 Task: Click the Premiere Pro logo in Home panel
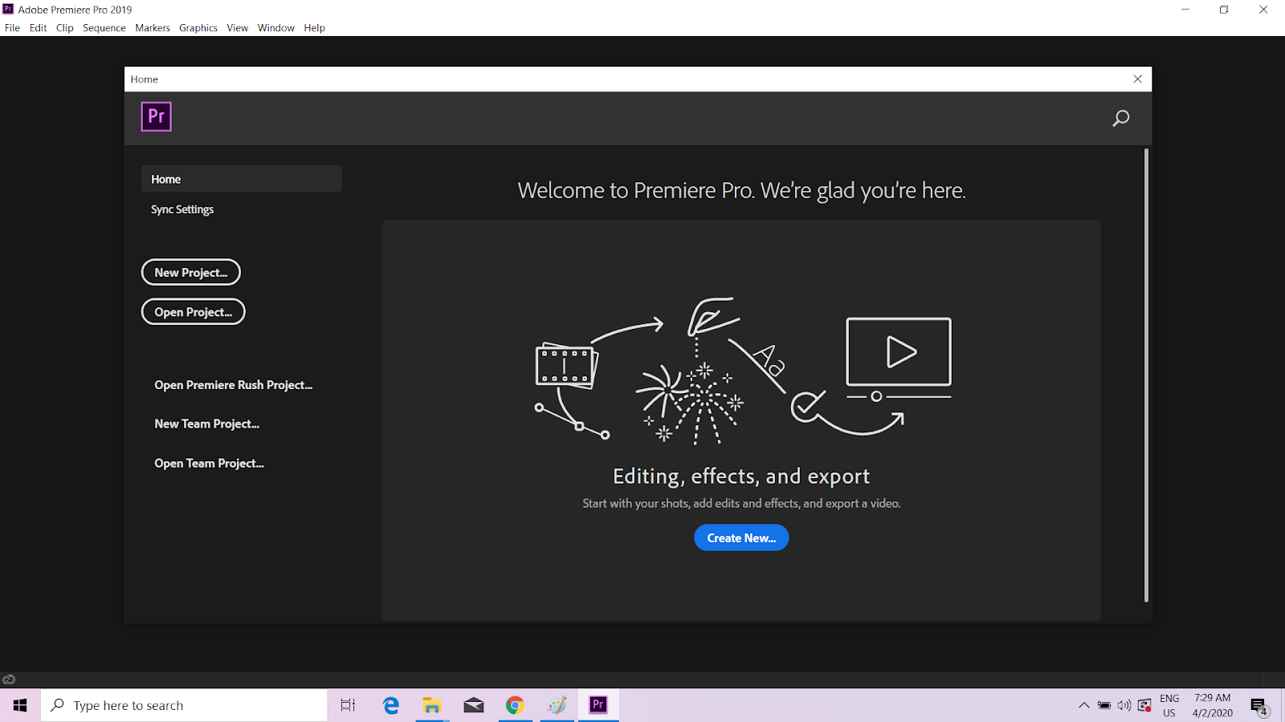pos(157,116)
